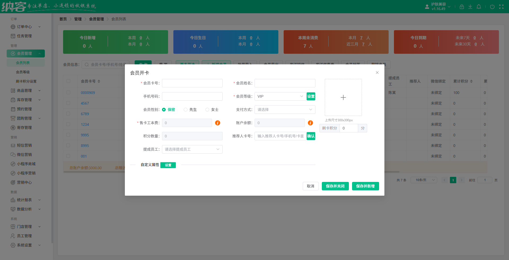The image size is (509, 260).
Task: Click the 手机号码 input field
Action: (192, 96)
